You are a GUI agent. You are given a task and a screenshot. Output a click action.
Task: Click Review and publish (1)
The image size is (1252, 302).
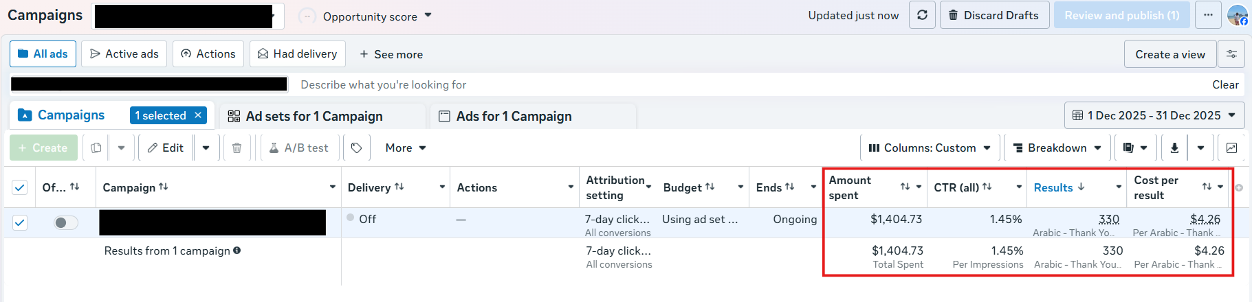[x=1122, y=15]
